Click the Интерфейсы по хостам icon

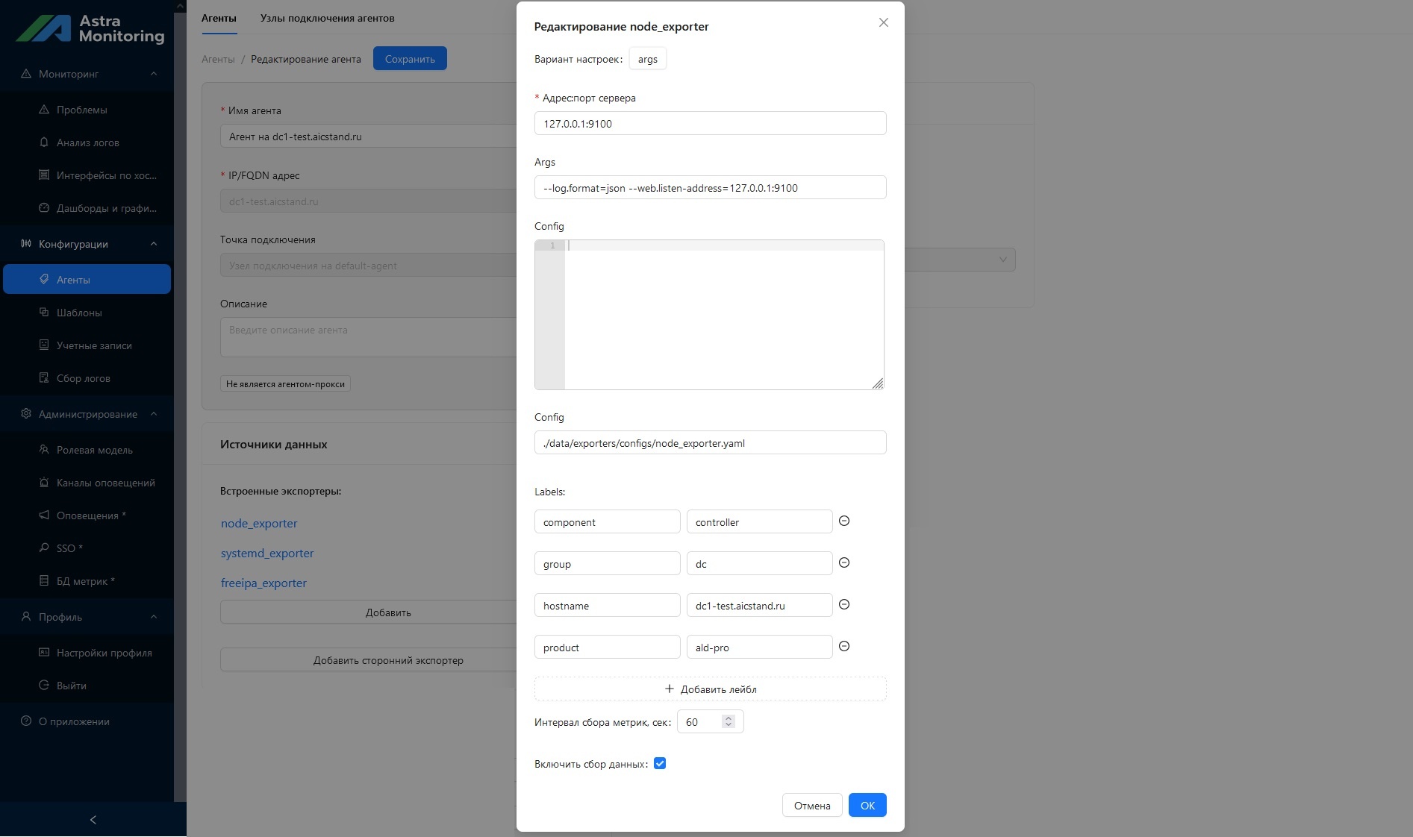pyautogui.click(x=44, y=175)
